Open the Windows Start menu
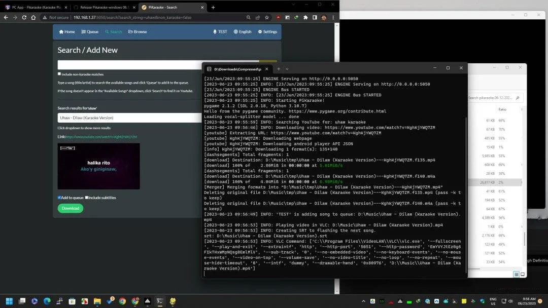The height and width of the screenshot is (308, 548). point(10,301)
